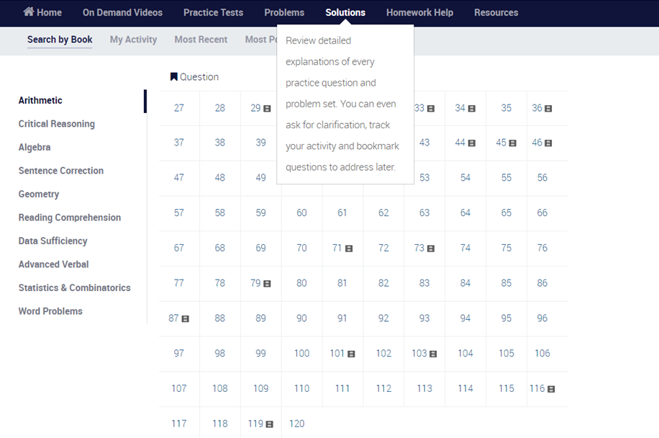
Task: Click the video icon next to question 45
Action: (513, 143)
